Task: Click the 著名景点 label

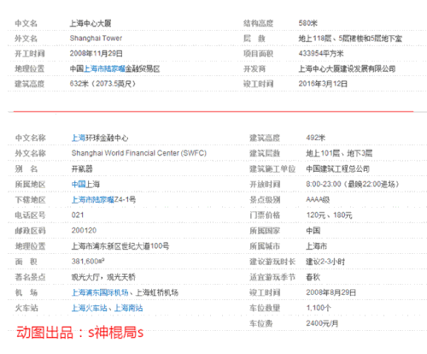Action: click(x=30, y=277)
